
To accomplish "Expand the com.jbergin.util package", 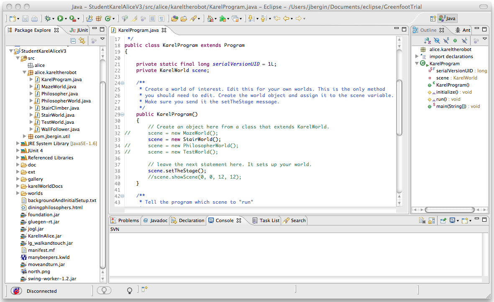I will coord(24,137).
